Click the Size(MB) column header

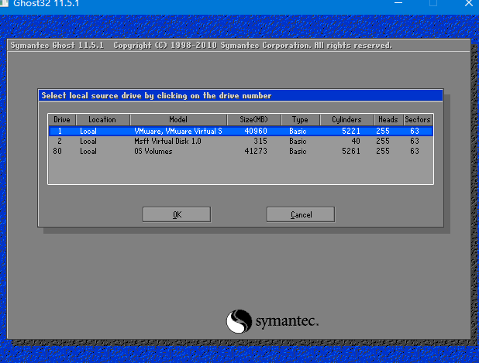(253, 120)
